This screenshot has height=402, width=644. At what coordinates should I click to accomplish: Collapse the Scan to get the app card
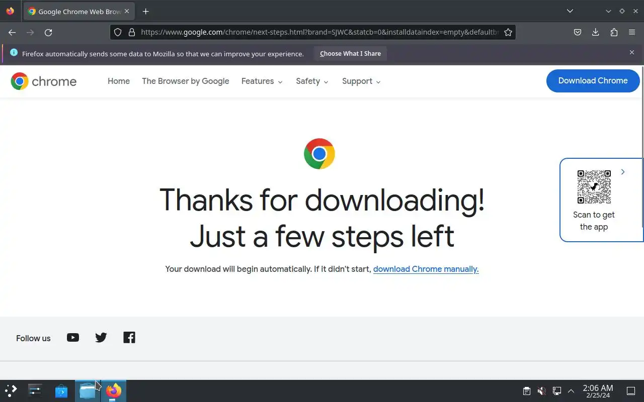(623, 172)
